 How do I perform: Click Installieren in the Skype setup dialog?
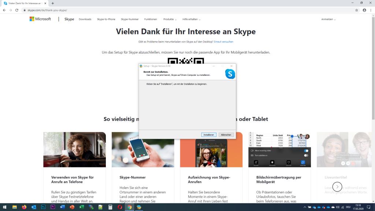(x=208, y=135)
